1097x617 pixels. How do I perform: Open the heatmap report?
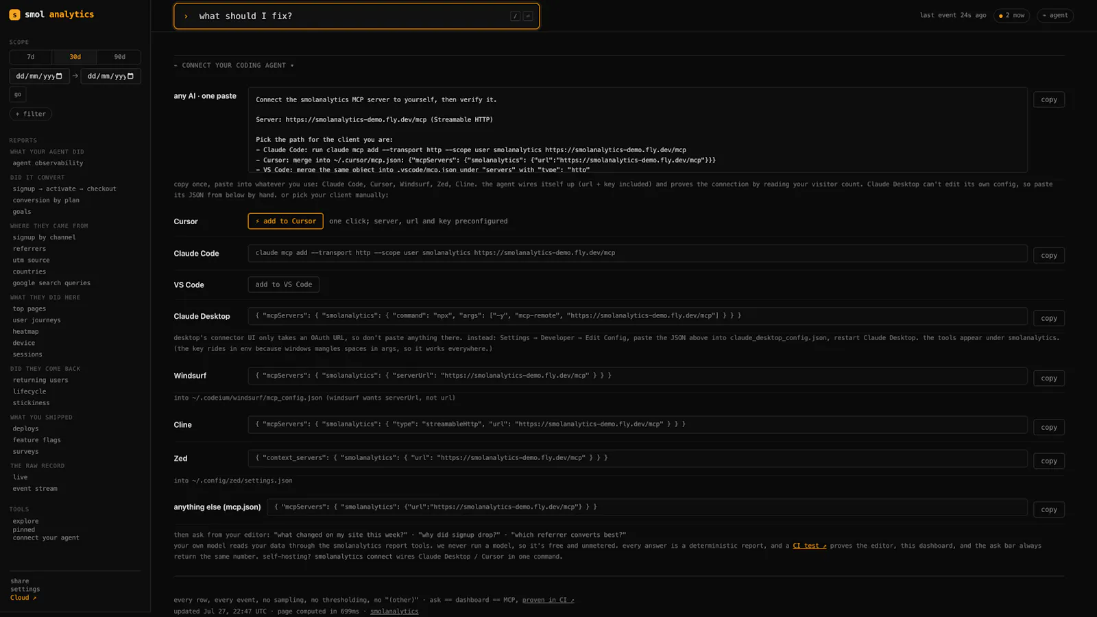pyautogui.click(x=25, y=332)
